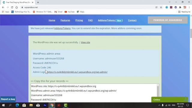Open File Explorer from taskbar
The height and width of the screenshot is (108, 192).
coord(31,105)
